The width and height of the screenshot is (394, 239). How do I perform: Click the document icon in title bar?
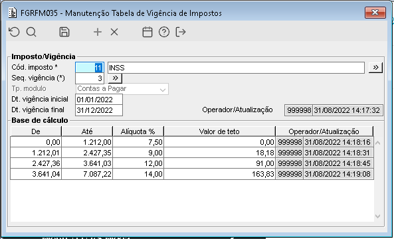pyautogui.click(x=13, y=13)
